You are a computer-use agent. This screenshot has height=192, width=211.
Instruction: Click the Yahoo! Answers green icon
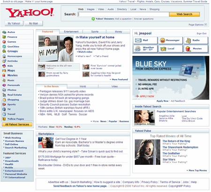pos(93,19)
